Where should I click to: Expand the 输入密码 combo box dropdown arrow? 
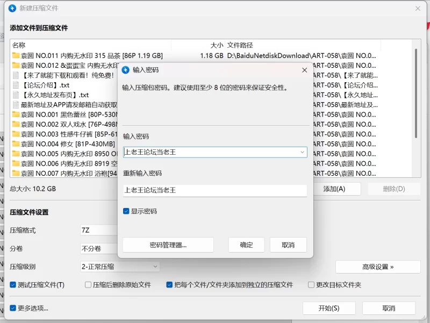[x=302, y=152]
